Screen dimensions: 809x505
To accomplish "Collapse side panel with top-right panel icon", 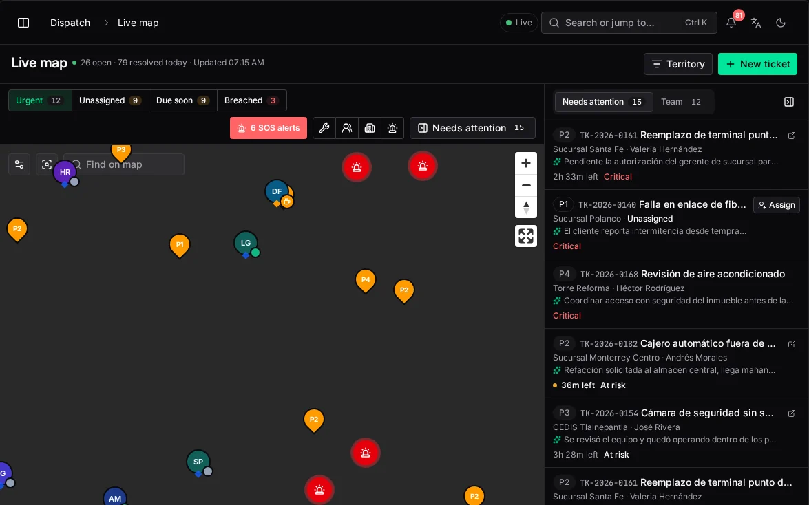I will coord(789,102).
